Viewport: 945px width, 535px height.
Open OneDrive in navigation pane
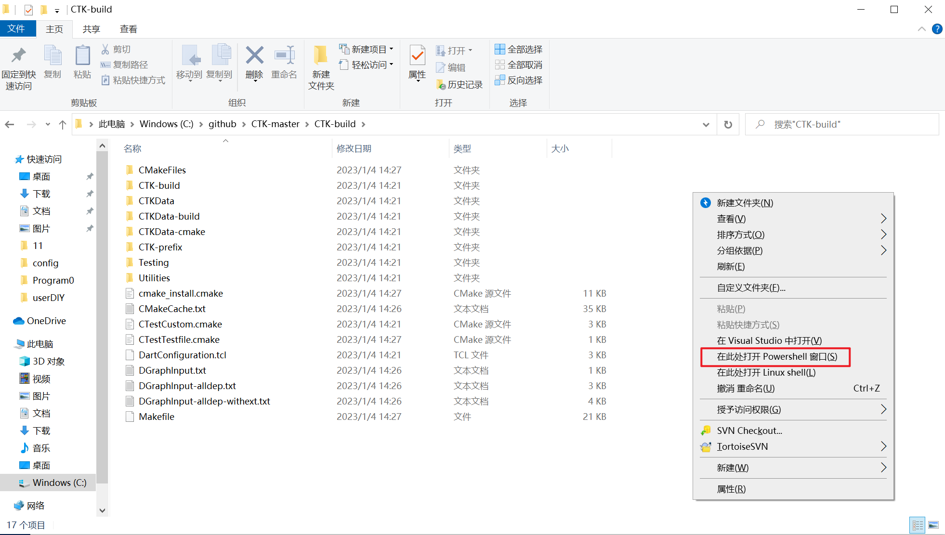pyautogui.click(x=46, y=321)
